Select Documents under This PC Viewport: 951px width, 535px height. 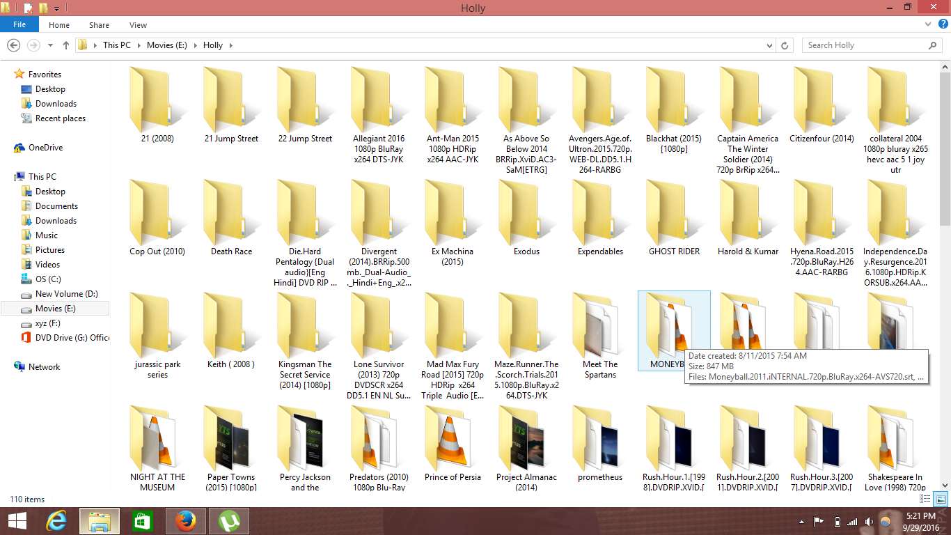[x=56, y=206]
